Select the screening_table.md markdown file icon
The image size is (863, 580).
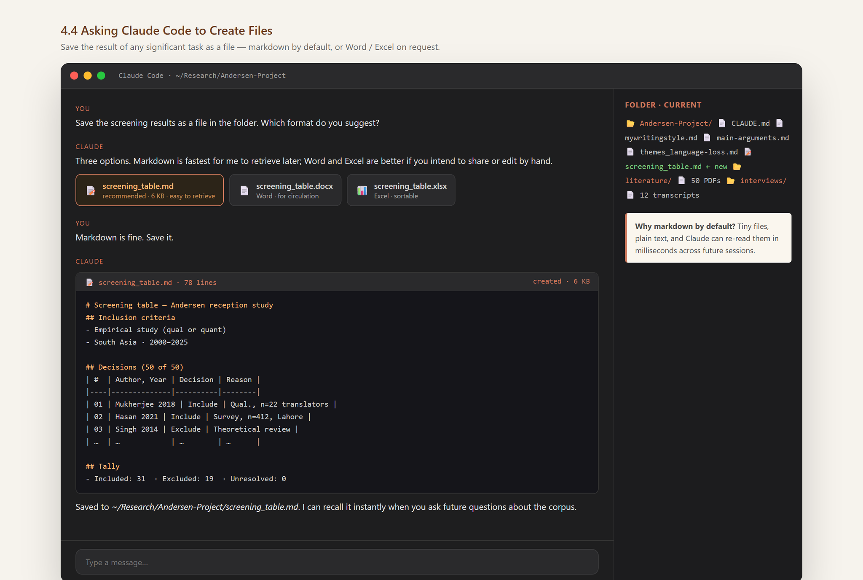[91, 191]
